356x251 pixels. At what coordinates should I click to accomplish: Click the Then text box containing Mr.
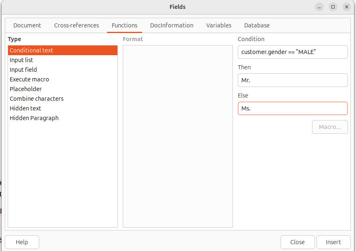click(293, 80)
